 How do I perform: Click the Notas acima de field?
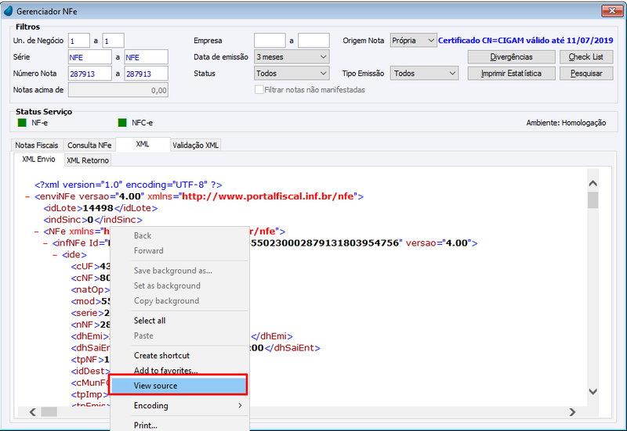click(x=118, y=90)
